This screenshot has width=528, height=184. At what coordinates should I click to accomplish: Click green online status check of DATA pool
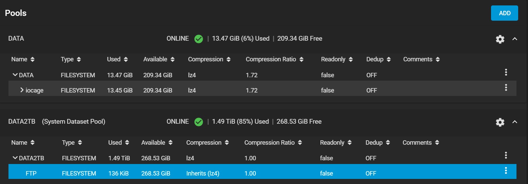click(x=199, y=39)
